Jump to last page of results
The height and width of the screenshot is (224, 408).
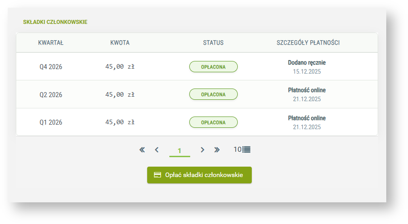click(x=217, y=150)
